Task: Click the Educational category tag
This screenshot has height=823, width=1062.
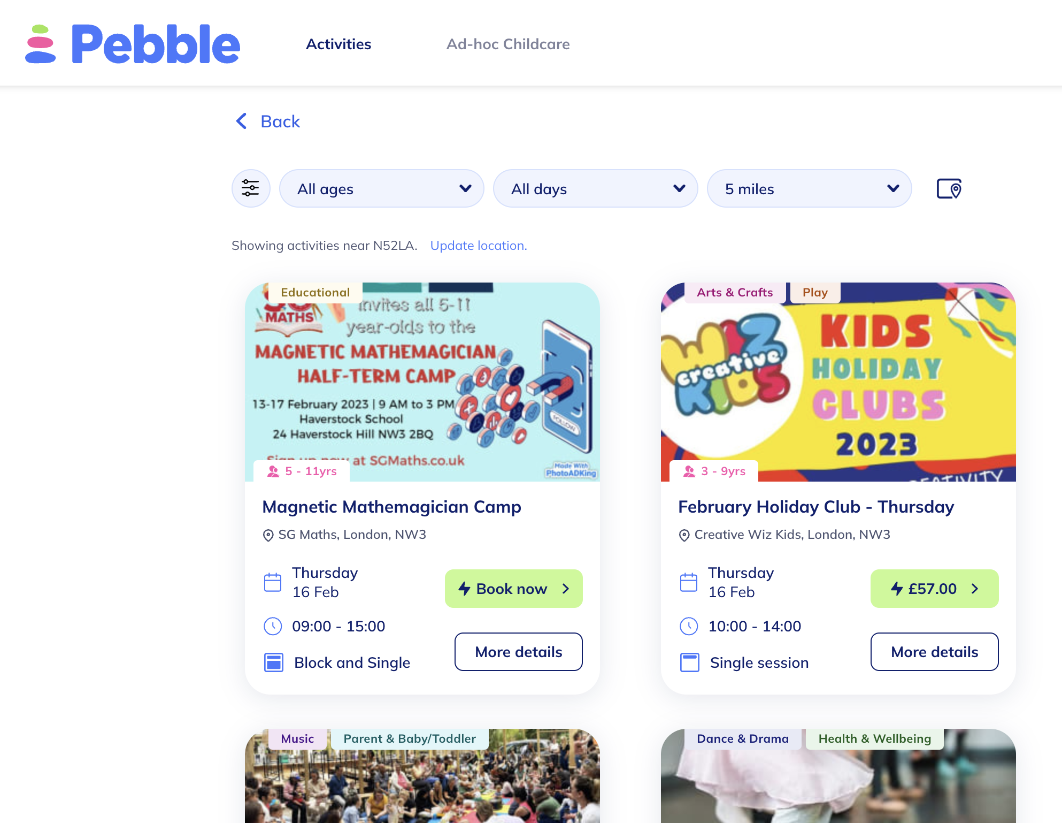Action: coord(315,292)
